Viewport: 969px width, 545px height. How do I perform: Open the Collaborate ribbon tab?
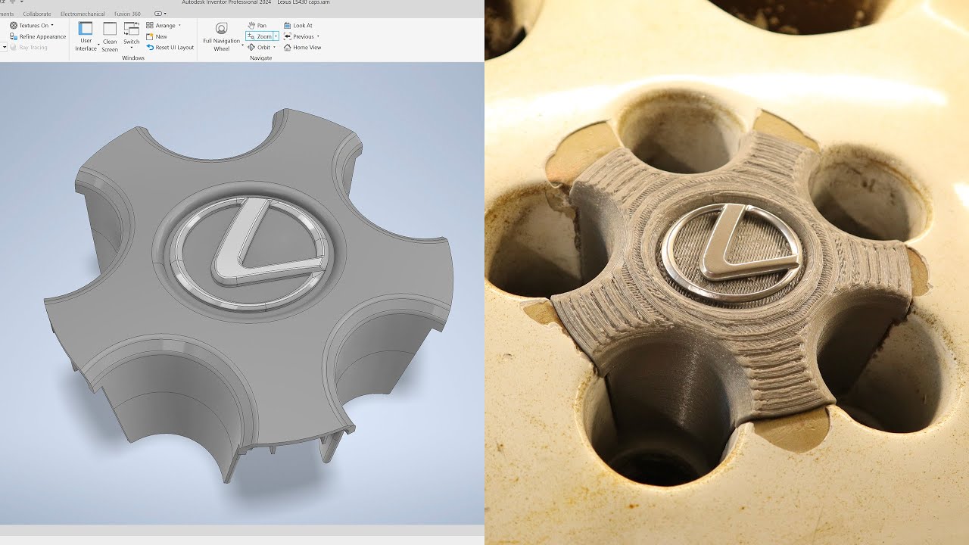[x=37, y=14]
